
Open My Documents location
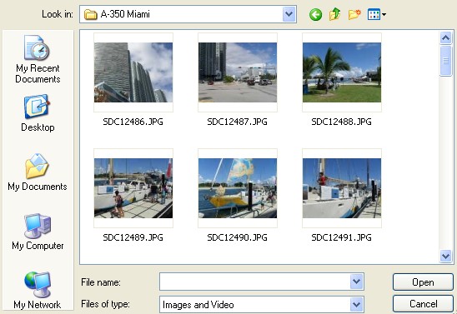pos(38,172)
